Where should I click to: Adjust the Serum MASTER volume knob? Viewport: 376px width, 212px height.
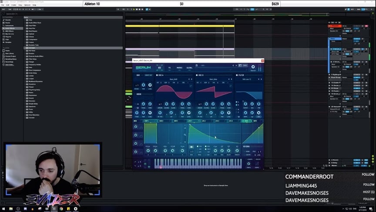click(253, 67)
